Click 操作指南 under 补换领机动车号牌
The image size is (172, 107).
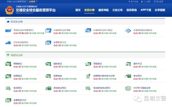(x=65, y=33)
